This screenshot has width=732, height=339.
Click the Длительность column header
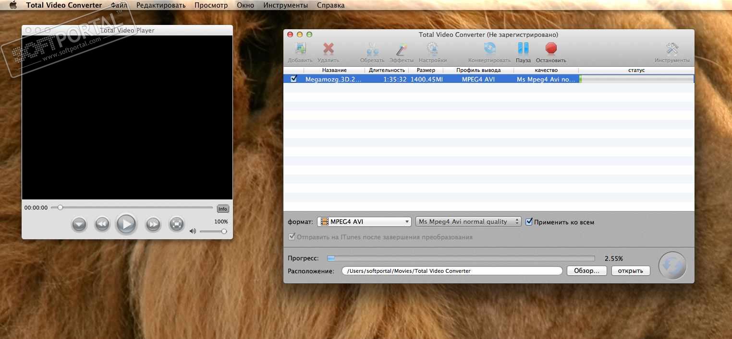pos(387,70)
